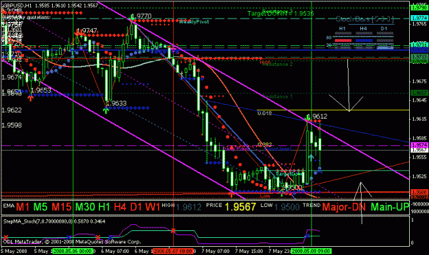Click the 1.9525 price axis label
This screenshot has height=255, width=429.
(x=419, y=176)
